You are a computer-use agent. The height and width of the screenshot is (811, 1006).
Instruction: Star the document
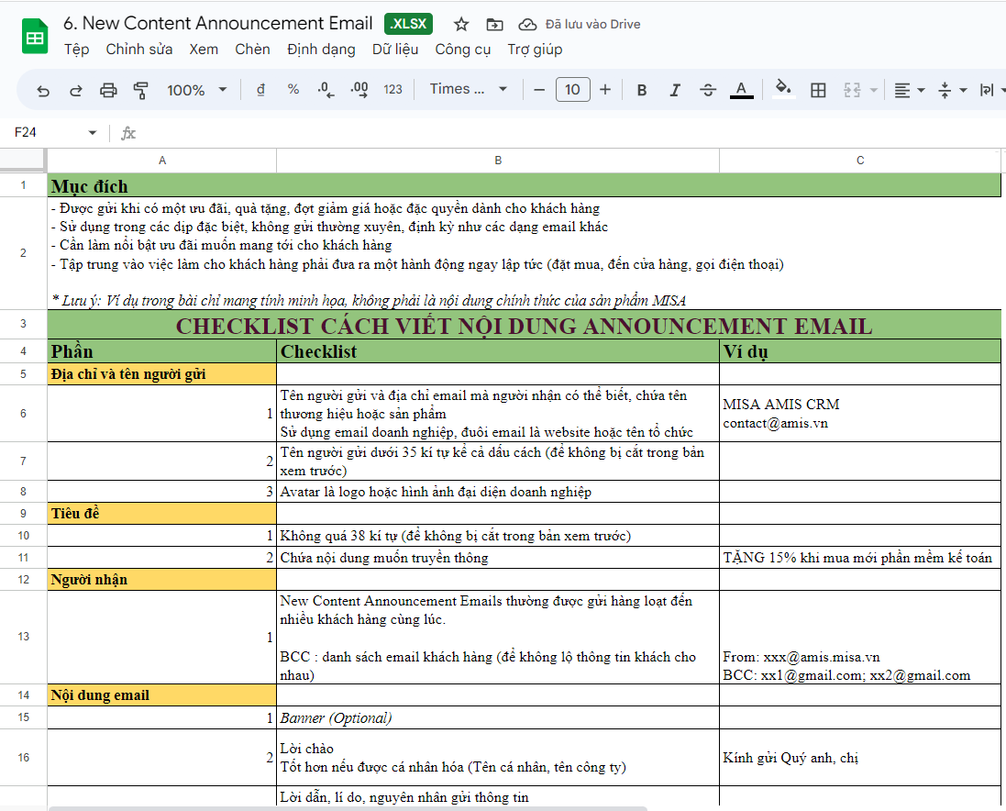[x=460, y=25]
